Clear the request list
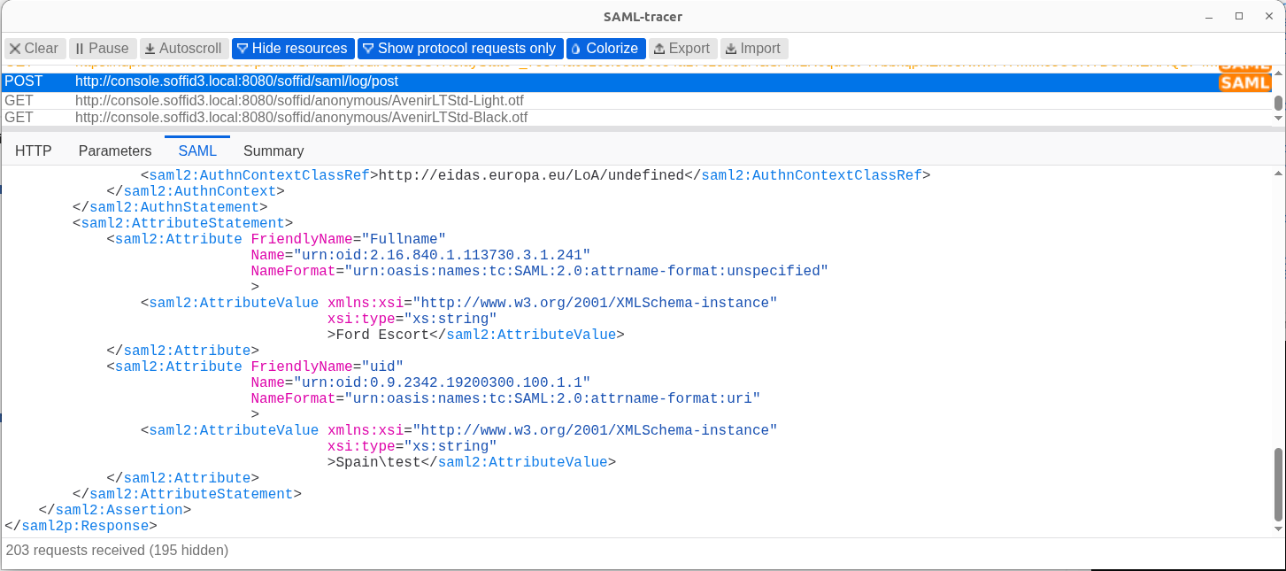This screenshot has width=1286, height=571. tap(35, 49)
